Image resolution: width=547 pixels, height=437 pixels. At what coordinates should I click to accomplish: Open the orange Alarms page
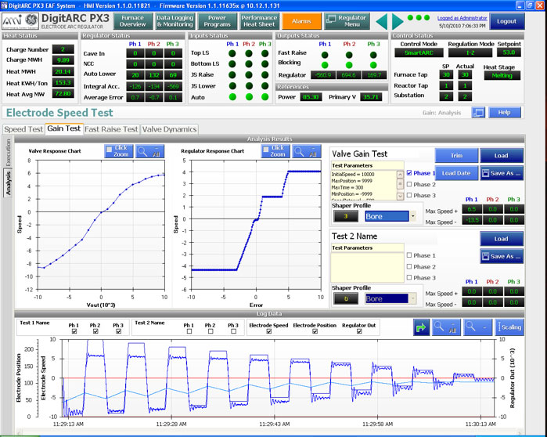click(301, 21)
